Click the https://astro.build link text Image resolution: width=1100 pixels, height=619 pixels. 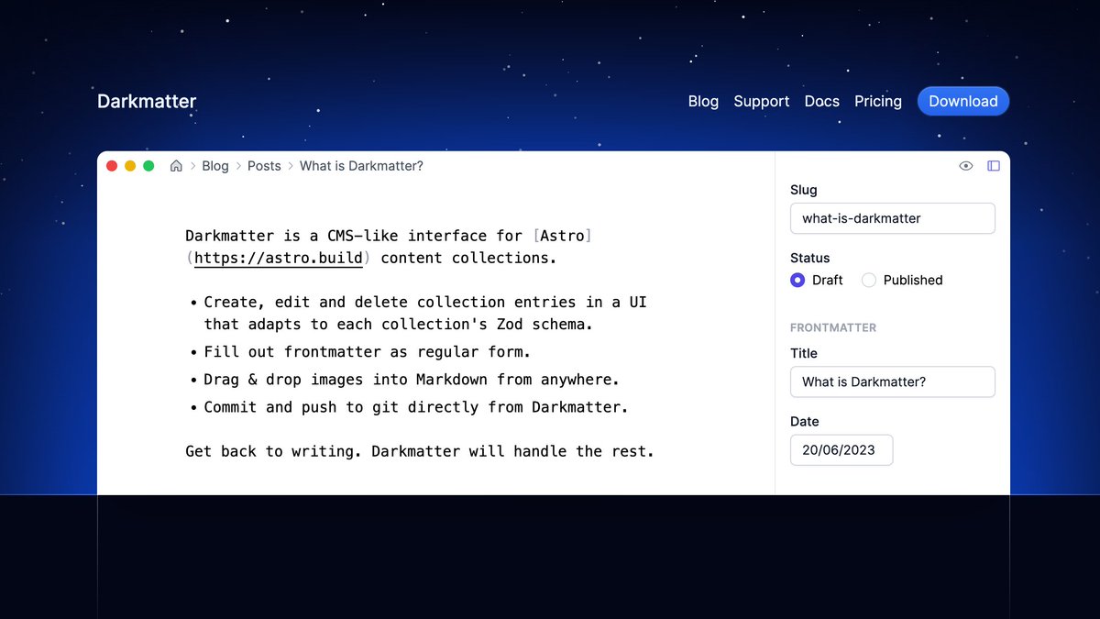point(279,258)
